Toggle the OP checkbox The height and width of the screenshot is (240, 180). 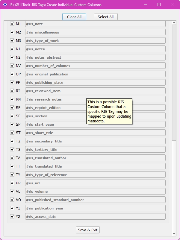(12, 74)
